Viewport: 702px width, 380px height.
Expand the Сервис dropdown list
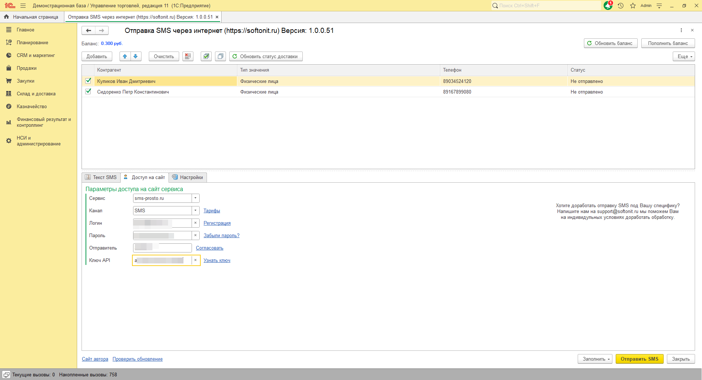pos(196,198)
